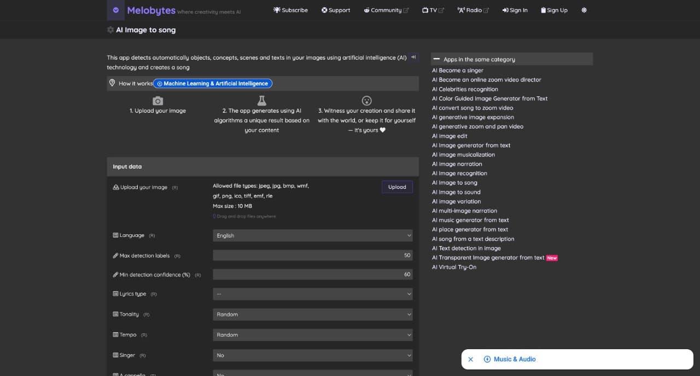Open the Support menu item
700x376 pixels.
(x=336, y=10)
